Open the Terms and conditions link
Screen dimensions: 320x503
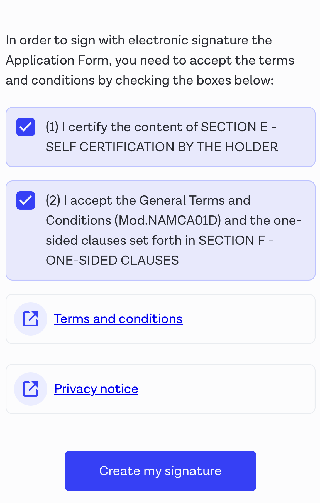click(x=118, y=319)
